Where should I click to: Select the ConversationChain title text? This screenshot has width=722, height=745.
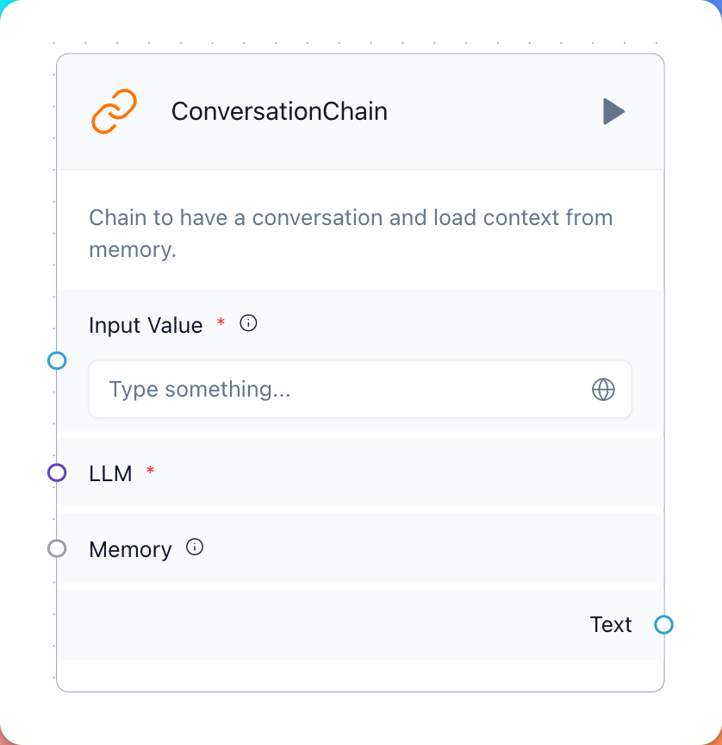pyautogui.click(x=279, y=111)
